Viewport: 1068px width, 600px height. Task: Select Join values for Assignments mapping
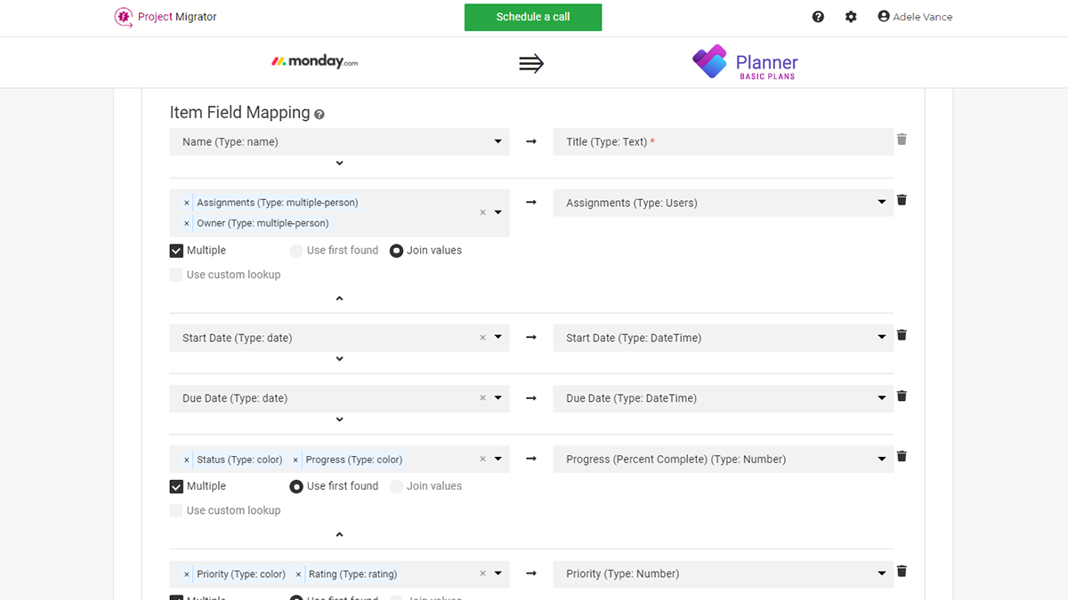click(x=397, y=251)
